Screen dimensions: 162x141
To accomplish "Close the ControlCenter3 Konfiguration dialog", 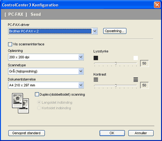I will [x=157, y=5].
